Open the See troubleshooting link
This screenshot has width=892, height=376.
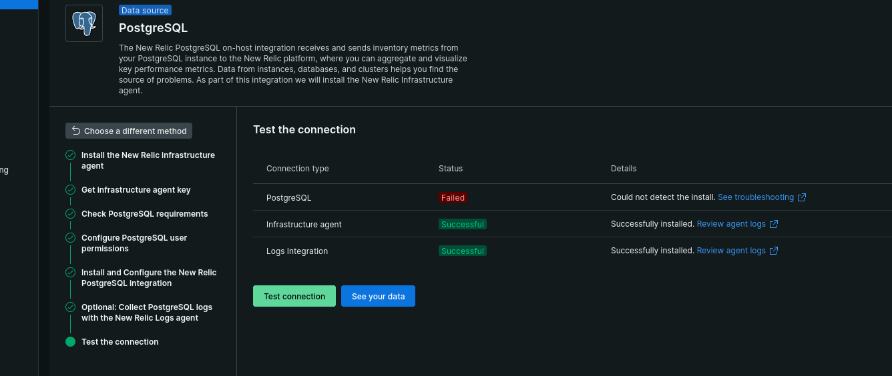pyautogui.click(x=756, y=197)
